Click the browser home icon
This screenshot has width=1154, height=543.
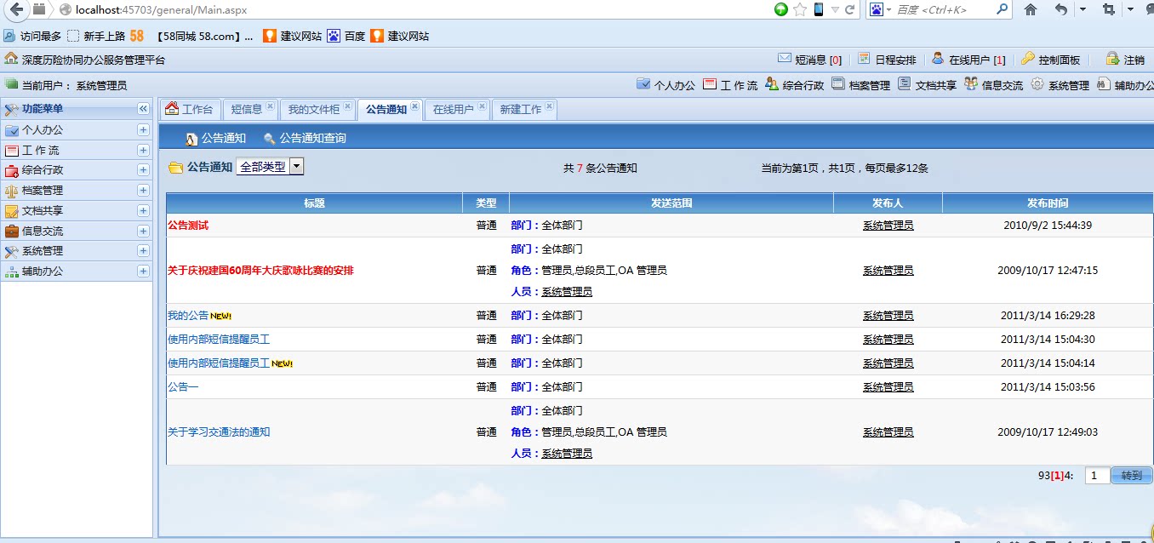click(1031, 11)
